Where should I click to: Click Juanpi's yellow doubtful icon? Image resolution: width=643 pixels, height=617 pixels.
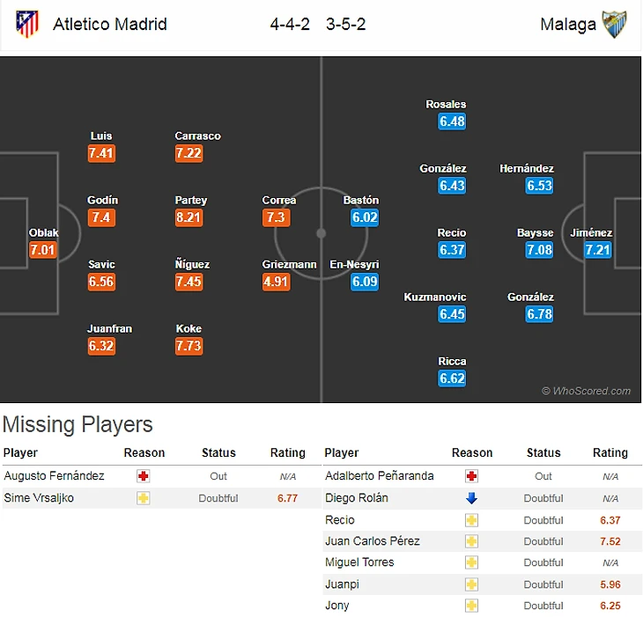(x=471, y=584)
